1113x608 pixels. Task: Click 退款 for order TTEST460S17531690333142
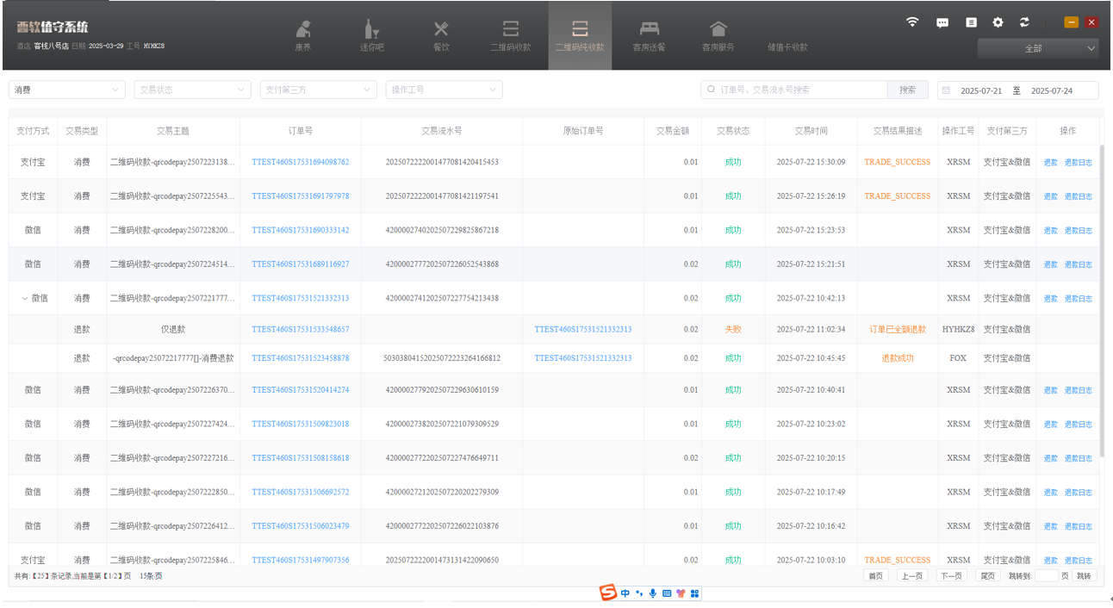1050,231
